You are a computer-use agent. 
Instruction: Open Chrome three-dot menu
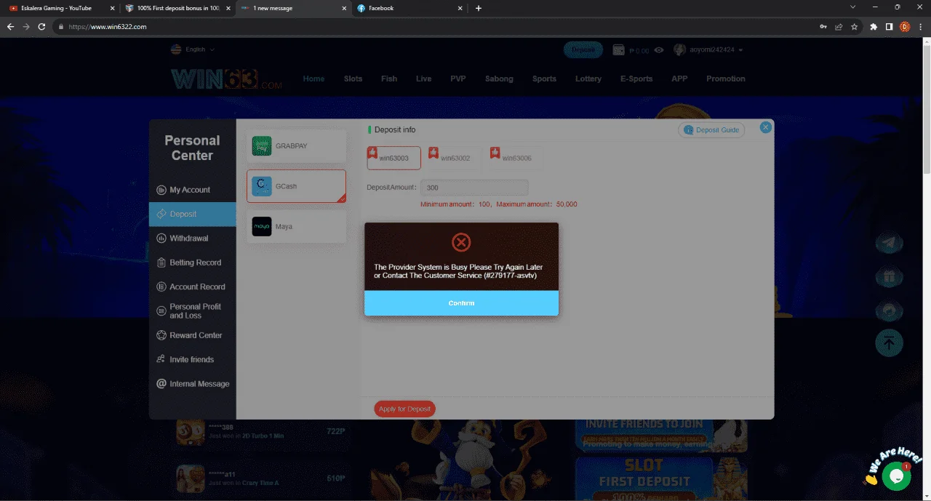pyautogui.click(x=920, y=26)
